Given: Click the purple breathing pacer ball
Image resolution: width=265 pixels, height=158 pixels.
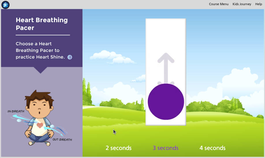Looking at the screenshot, I should [x=166, y=101].
